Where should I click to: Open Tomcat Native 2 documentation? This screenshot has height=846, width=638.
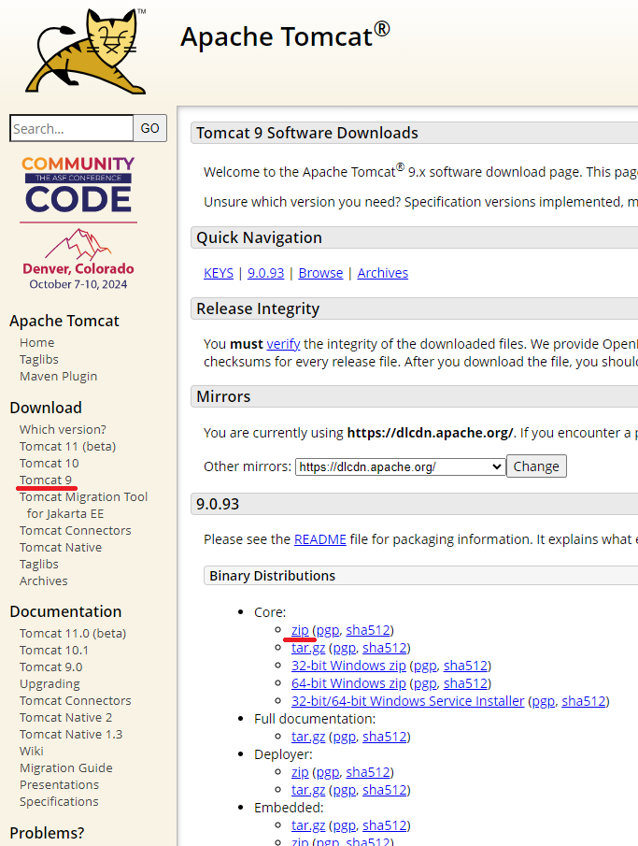click(x=65, y=718)
